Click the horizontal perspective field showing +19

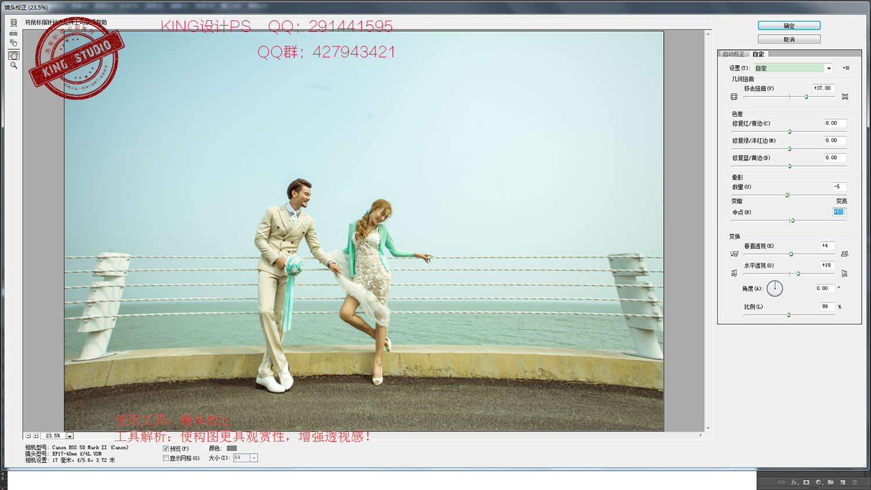click(827, 265)
